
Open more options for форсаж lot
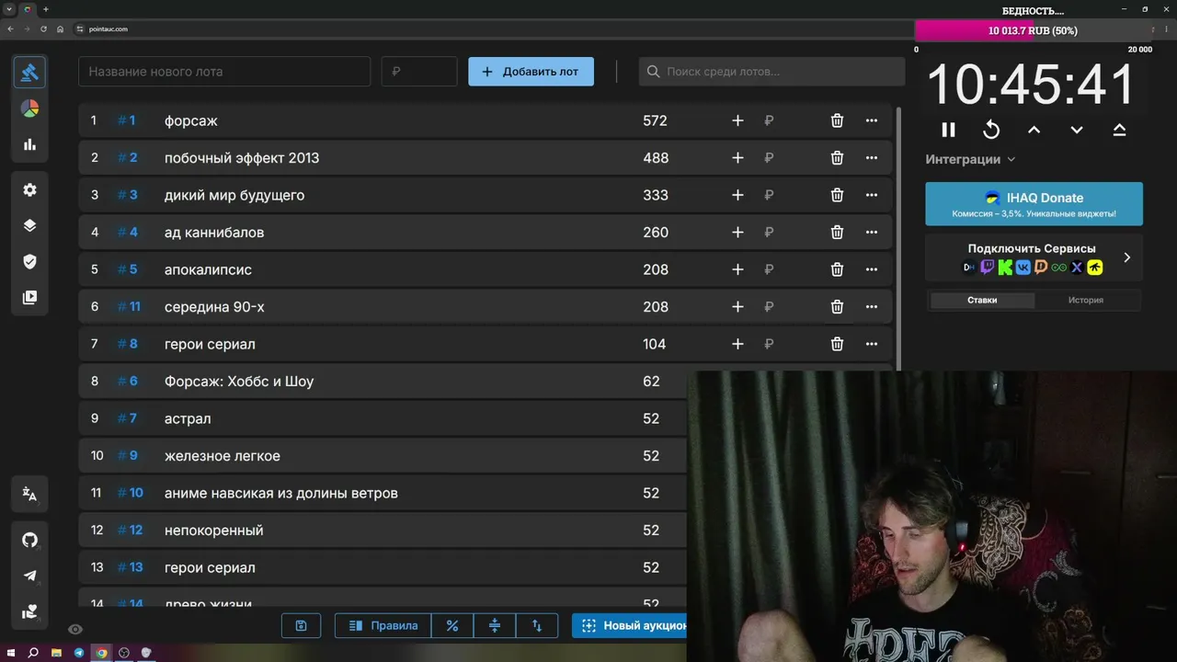872,120
